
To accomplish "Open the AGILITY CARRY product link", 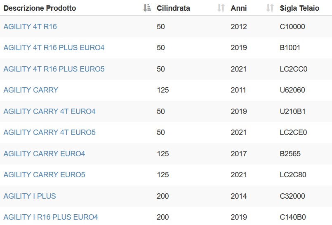I will [x=31, y=90].
